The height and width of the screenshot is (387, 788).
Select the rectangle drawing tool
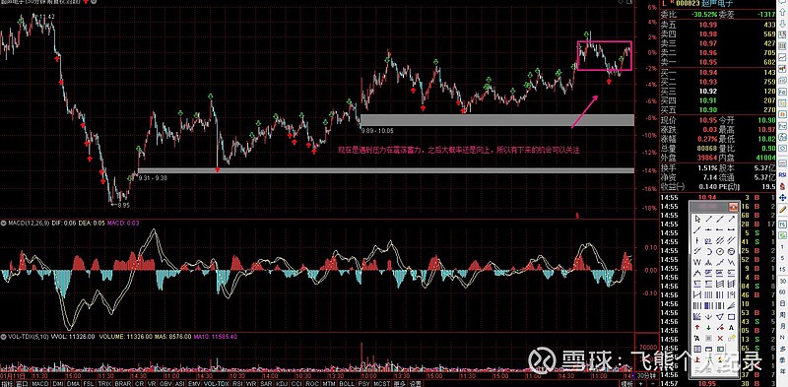[x=732, y=317]
